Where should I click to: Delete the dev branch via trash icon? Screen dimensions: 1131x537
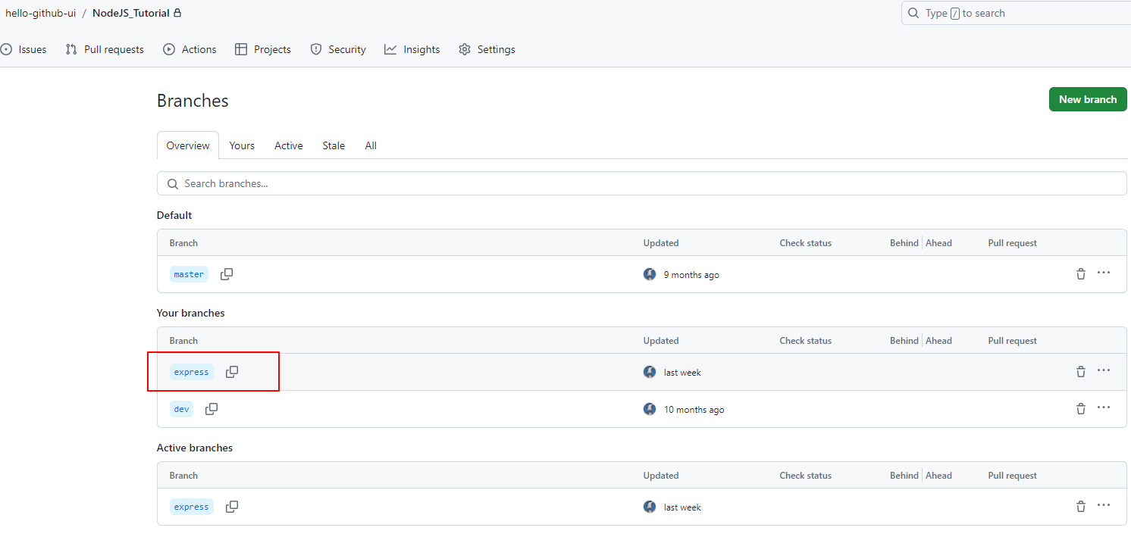[1081, 409]
